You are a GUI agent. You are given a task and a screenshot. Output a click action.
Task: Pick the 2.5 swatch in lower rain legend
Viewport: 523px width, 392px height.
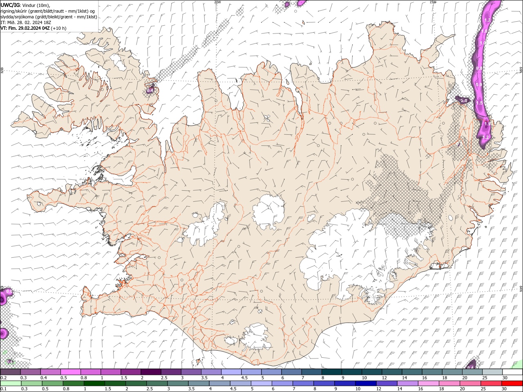pos(157,383)
